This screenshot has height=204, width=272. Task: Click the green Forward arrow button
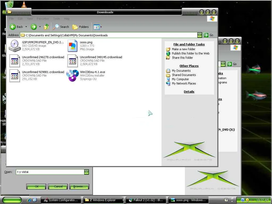click(34, 27)
